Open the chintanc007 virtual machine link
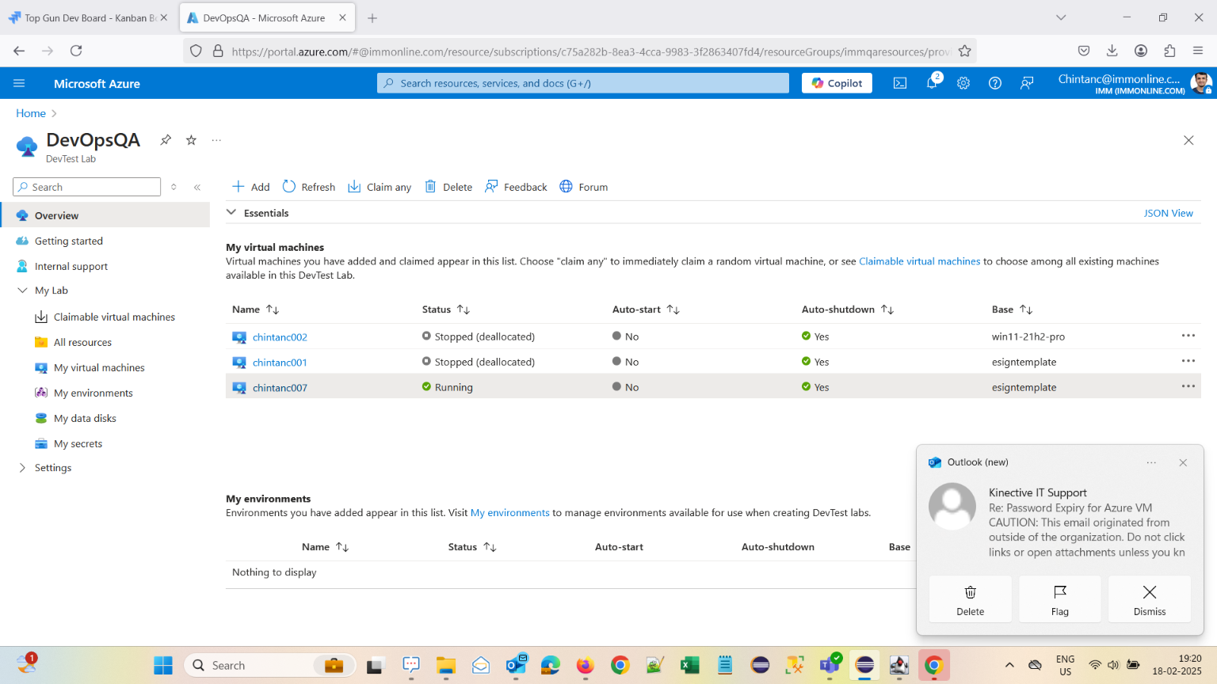The image size is (1217, 684). pyautogui.click(x=280, y=387)
